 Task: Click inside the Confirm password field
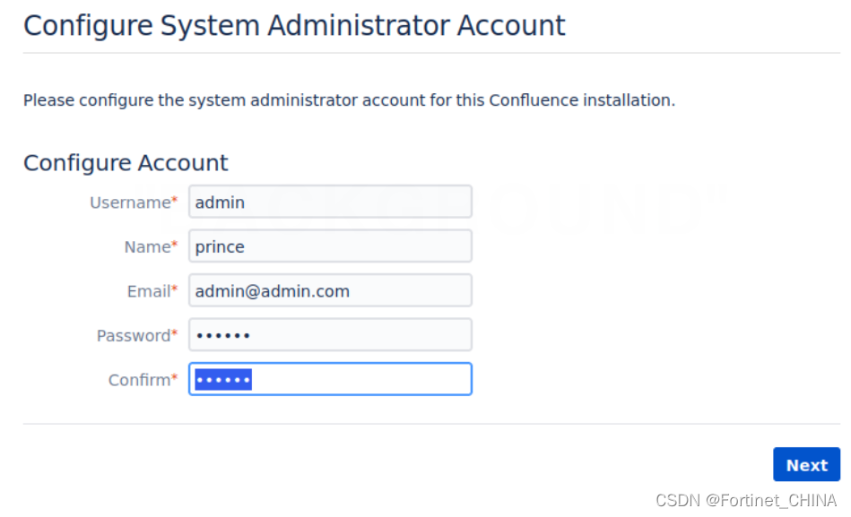359,379
